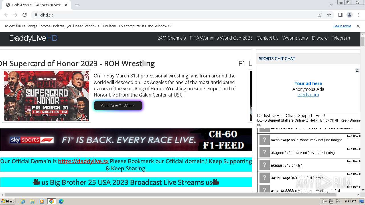This screenshot has width=365, height=205.
Task: Click avatar beside 'freeze and buffing' message
Action: click(264, 153)
